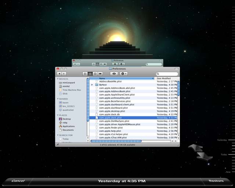Switch Finder to icon view
This screenshot has height=188, width=235.
(x=85, y=74)
